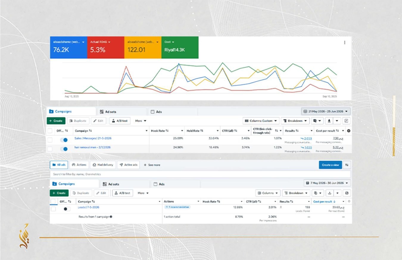Tick the checkbox for hair removal men row
The width and height of the screenshot is (402, 260).
[x=50, y=149]
